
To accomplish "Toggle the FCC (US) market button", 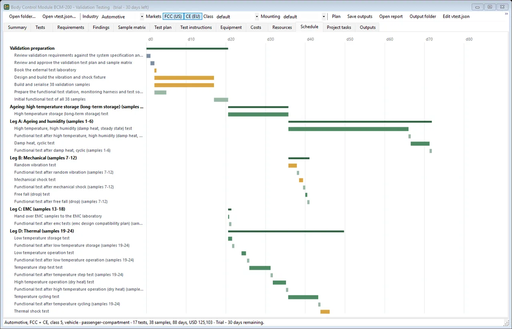I will point(173,16).
